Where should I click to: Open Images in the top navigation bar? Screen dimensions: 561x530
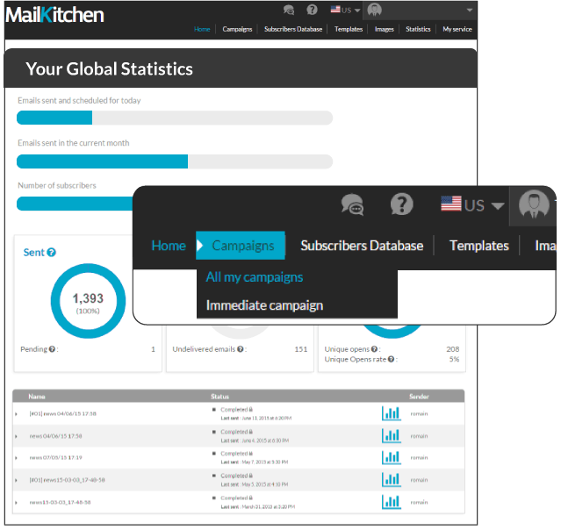[x=385, y=29]
